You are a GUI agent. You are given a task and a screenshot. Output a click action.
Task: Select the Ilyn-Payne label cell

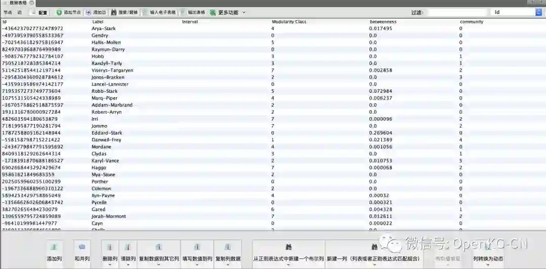[x=103, y=195]
